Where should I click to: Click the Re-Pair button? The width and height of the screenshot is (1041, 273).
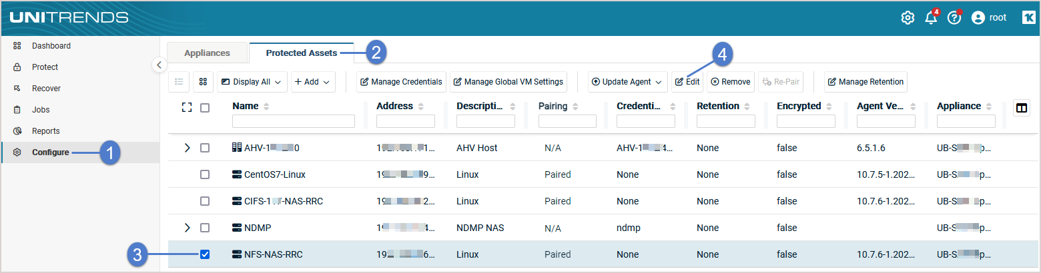pyautogui.click(x=781, y=82)
